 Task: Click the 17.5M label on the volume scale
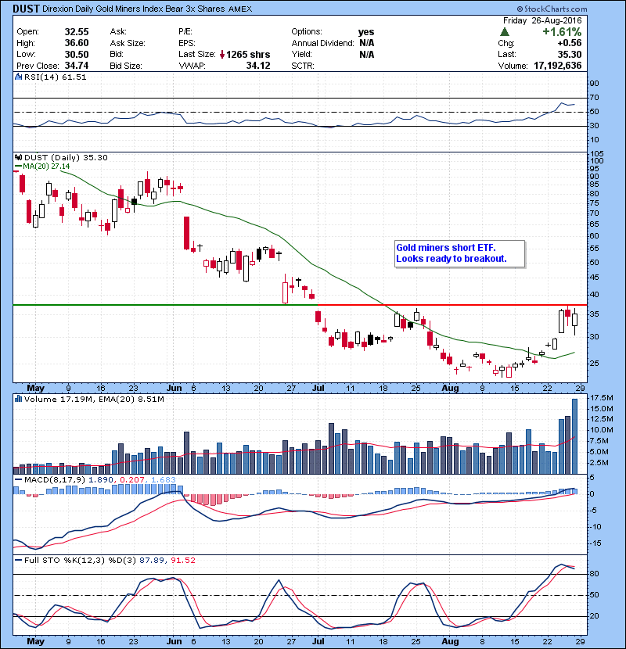(x=602, y=398)
